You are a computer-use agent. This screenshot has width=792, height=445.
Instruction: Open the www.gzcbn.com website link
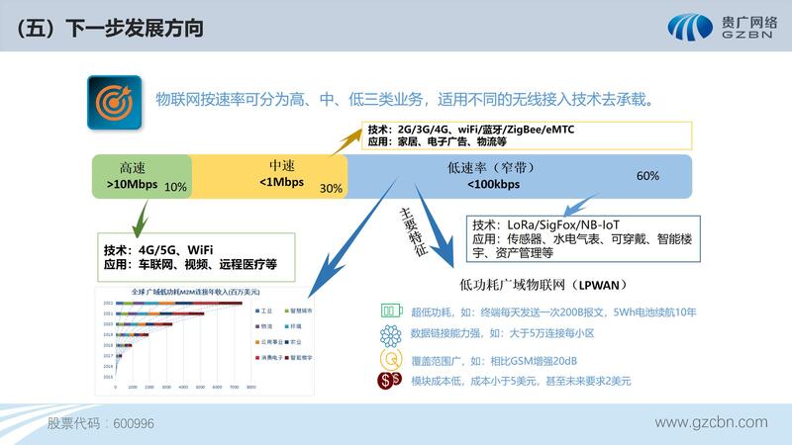(x=711, y=422)
